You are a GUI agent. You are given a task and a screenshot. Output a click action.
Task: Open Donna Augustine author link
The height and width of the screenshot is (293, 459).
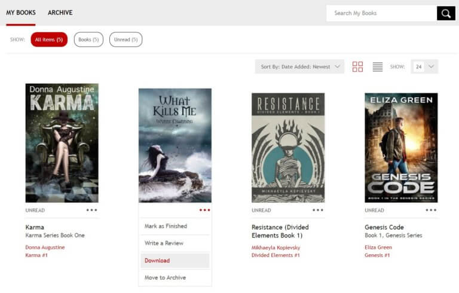[x=45, y=247]
